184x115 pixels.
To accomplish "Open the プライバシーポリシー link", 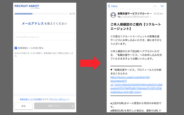I will click(58, 99).
